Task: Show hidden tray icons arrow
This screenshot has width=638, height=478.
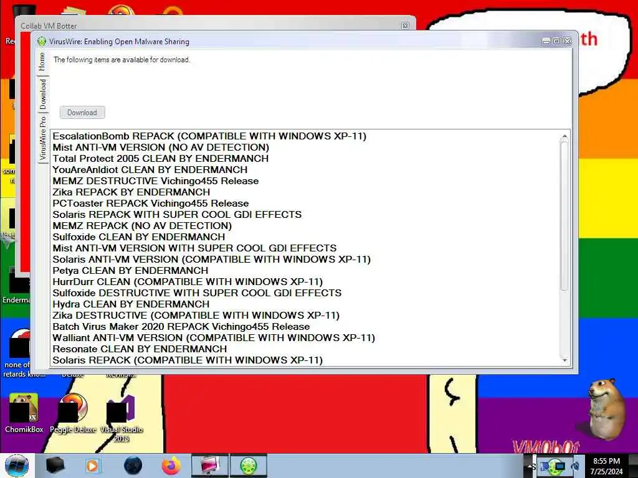Action: click(530, 467)
